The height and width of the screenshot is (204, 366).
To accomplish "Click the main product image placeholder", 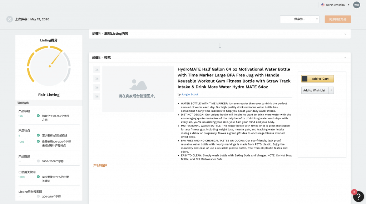I will point(138,89).
